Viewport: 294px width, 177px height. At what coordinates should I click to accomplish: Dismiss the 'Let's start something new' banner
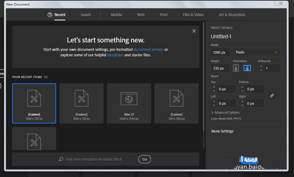[x=194, y=31]
